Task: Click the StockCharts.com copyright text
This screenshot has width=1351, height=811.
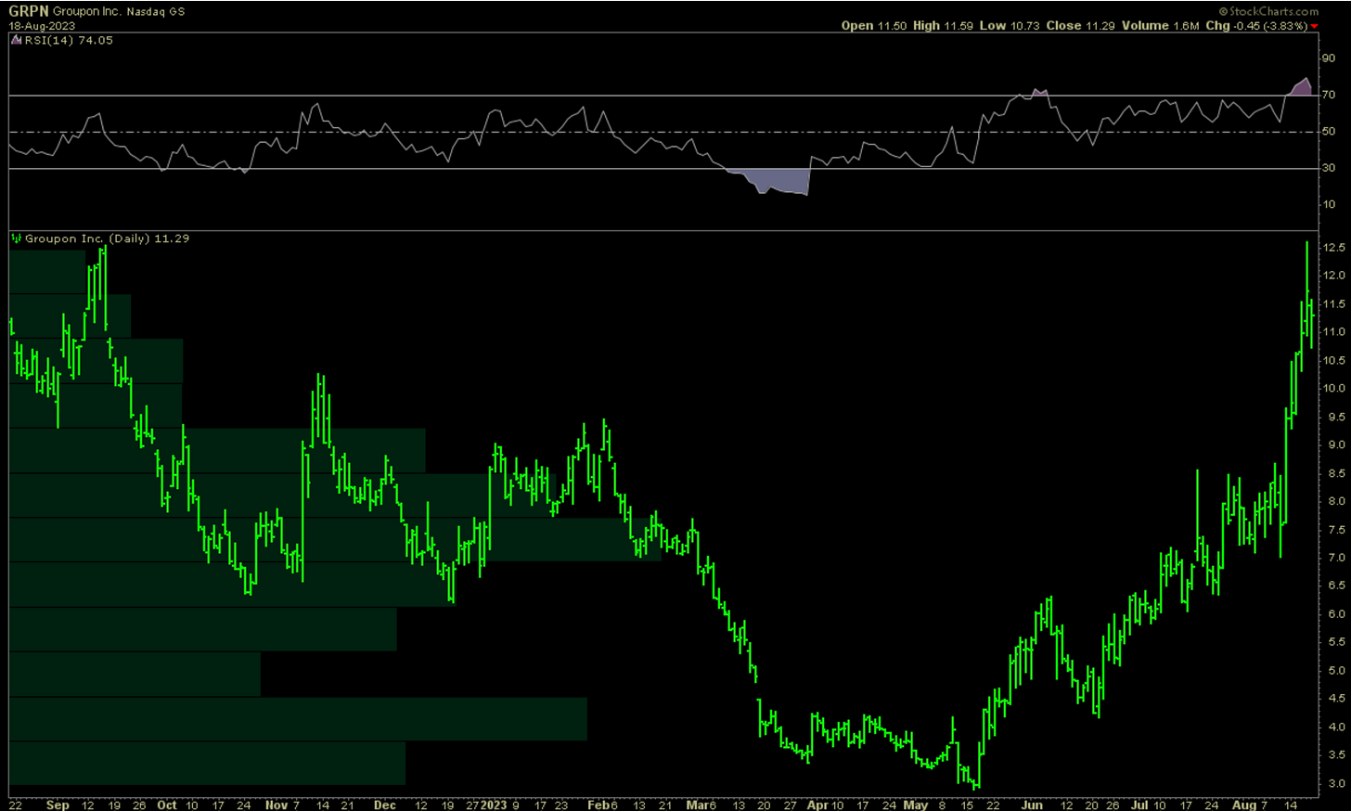Action: tap(1268, 11)
